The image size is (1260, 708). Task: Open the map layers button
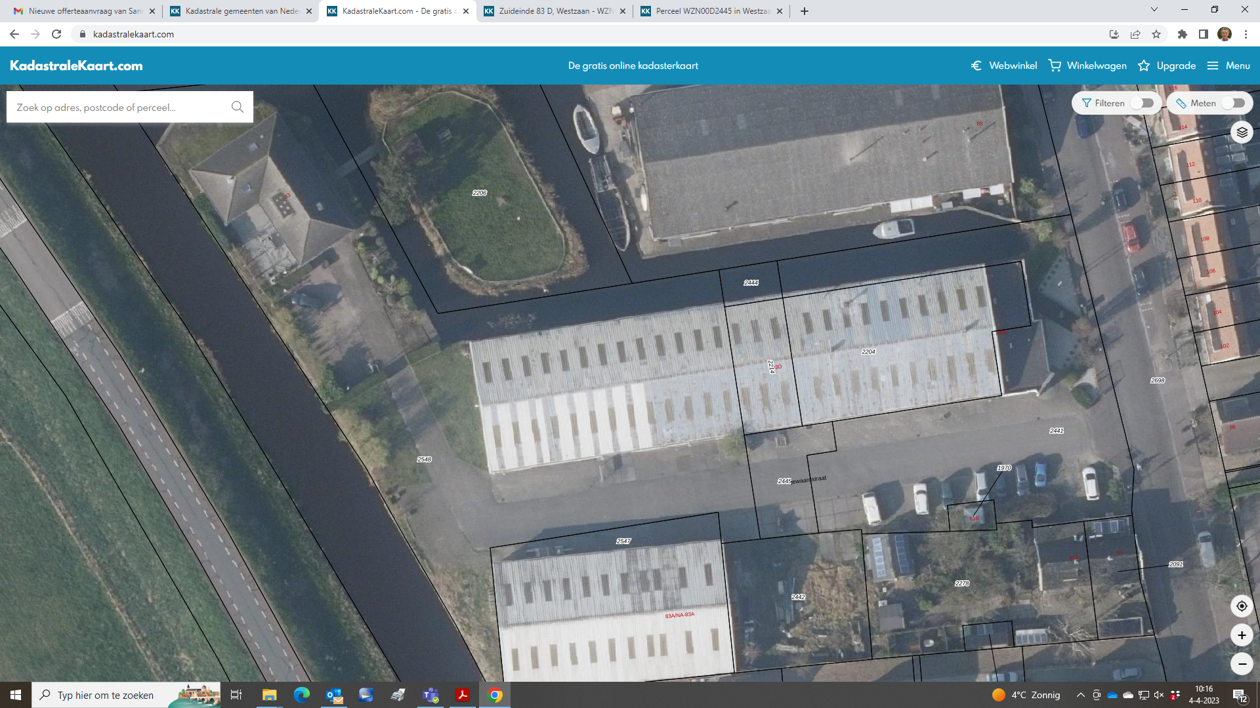click(1242, 132)
